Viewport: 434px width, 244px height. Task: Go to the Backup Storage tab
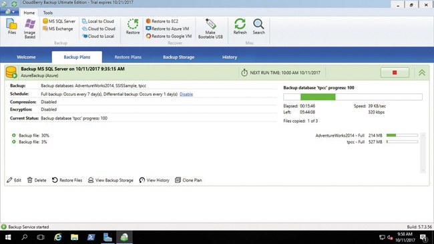pos(178,57)
